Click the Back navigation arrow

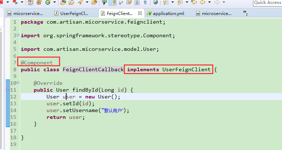[x=203, y=2]
